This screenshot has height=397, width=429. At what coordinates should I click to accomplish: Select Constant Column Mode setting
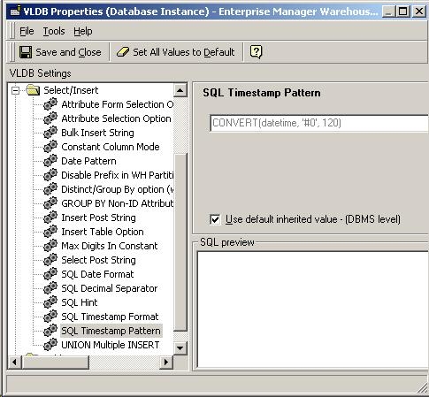(x=111, y=147)
